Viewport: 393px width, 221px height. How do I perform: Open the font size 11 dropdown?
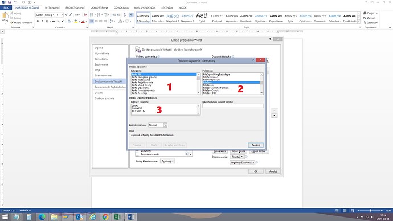point(62,15)
